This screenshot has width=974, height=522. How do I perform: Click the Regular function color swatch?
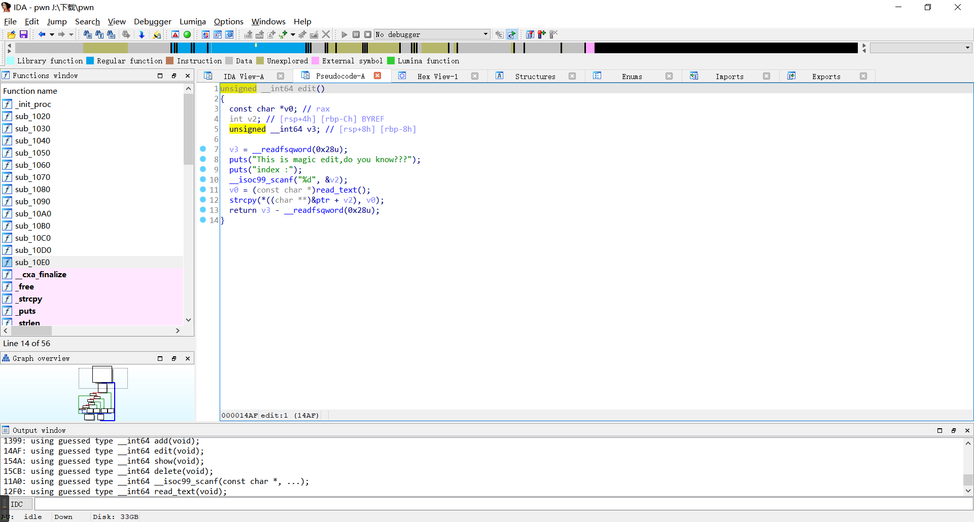[90, 61]
